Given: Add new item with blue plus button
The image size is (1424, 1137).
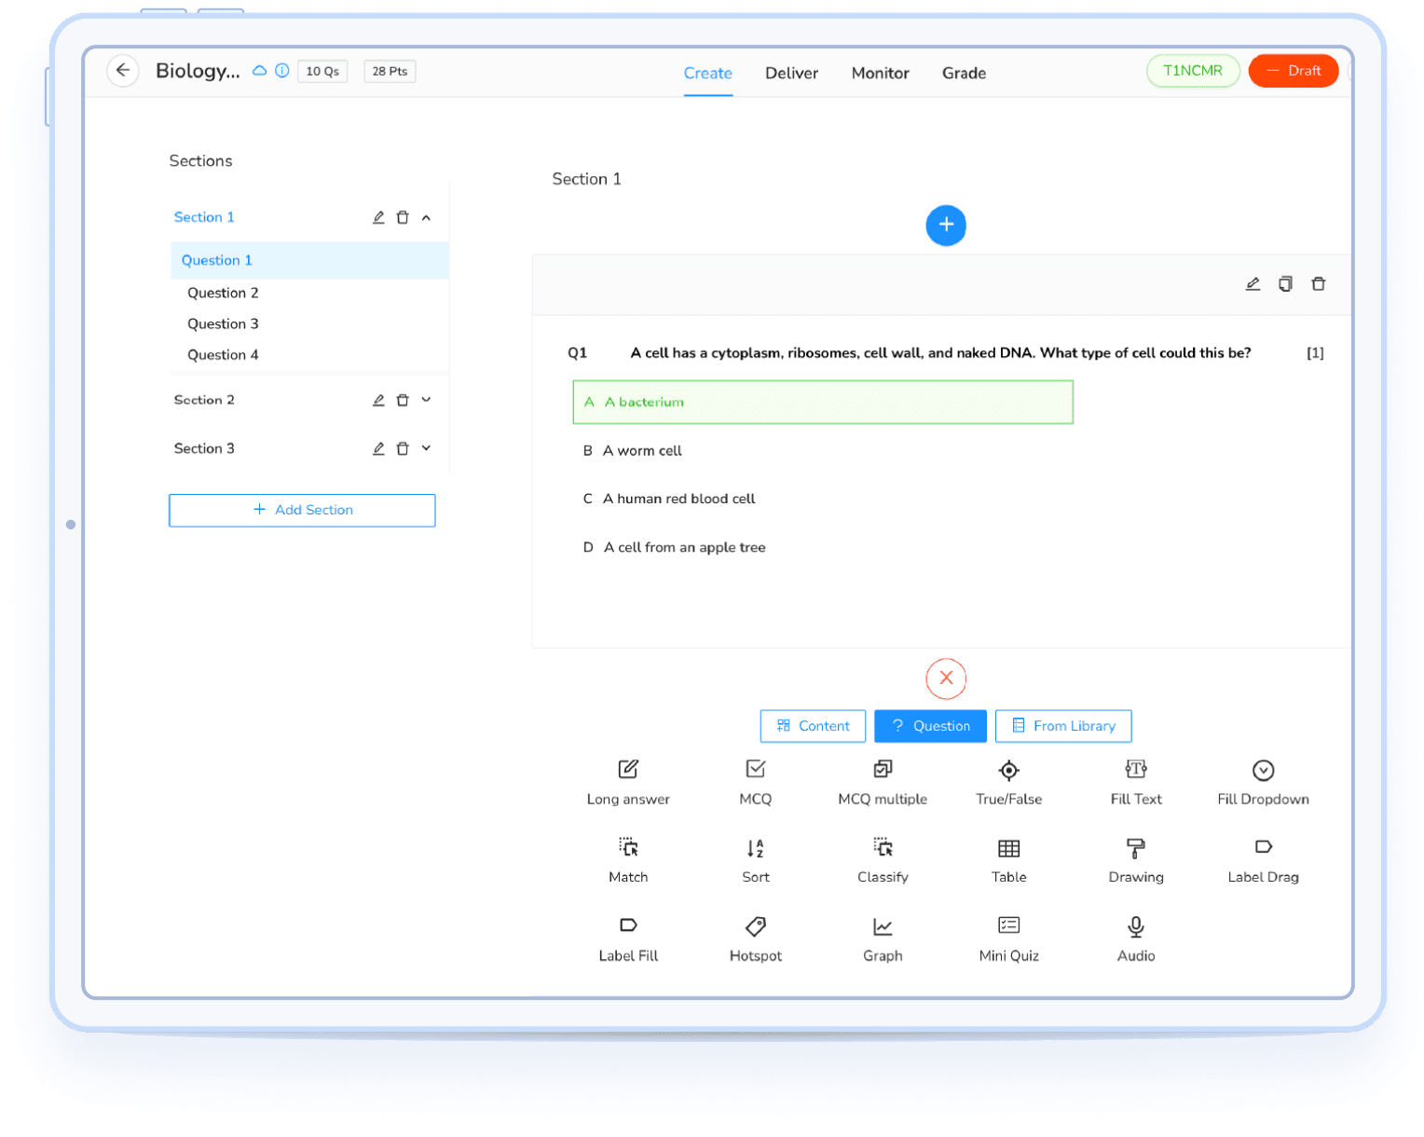Looking at the screenshot, I should click(x=945, y=226).
